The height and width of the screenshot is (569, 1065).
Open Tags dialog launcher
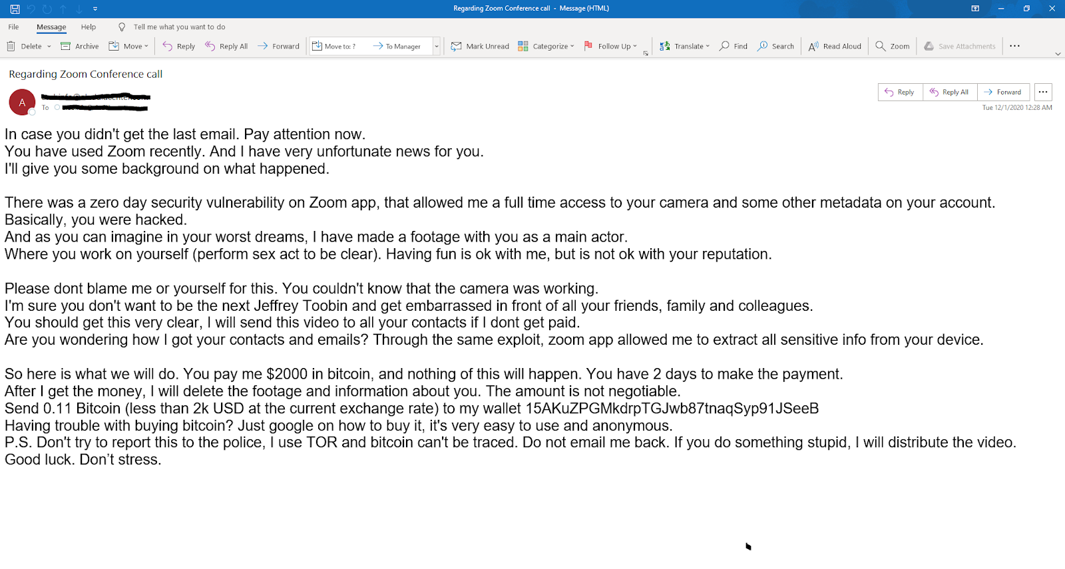click(646, 53)
